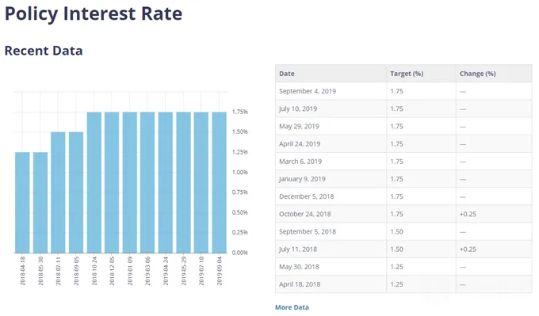Image resolution: width=539 pixels, height=316 pixels.
Task: Click the July 11, 2018 date cell
Action: click(x=298, y=249)
